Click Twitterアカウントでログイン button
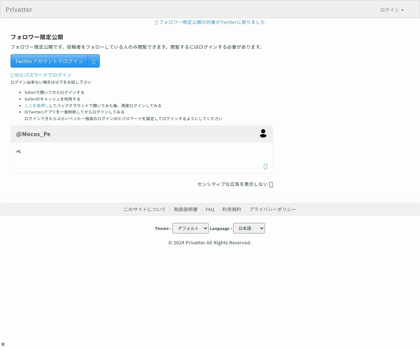The width and height of the screenshot is (420, 350). 49,61
